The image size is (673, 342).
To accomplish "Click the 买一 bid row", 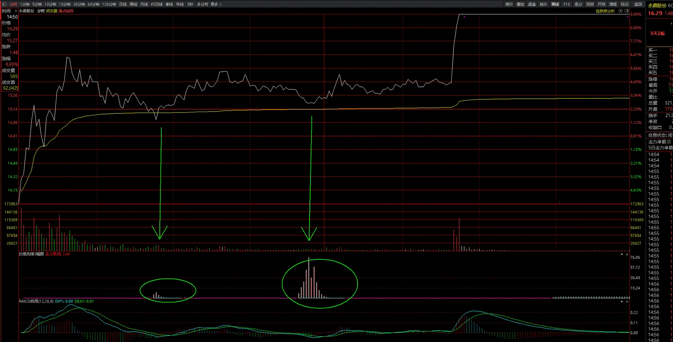I will point(660,50).
